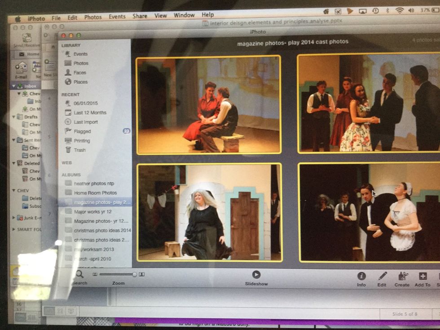Select the couple on bench photo thumbnail
Viewport: 440px width, 330px height.
click(x=208, y=105)
